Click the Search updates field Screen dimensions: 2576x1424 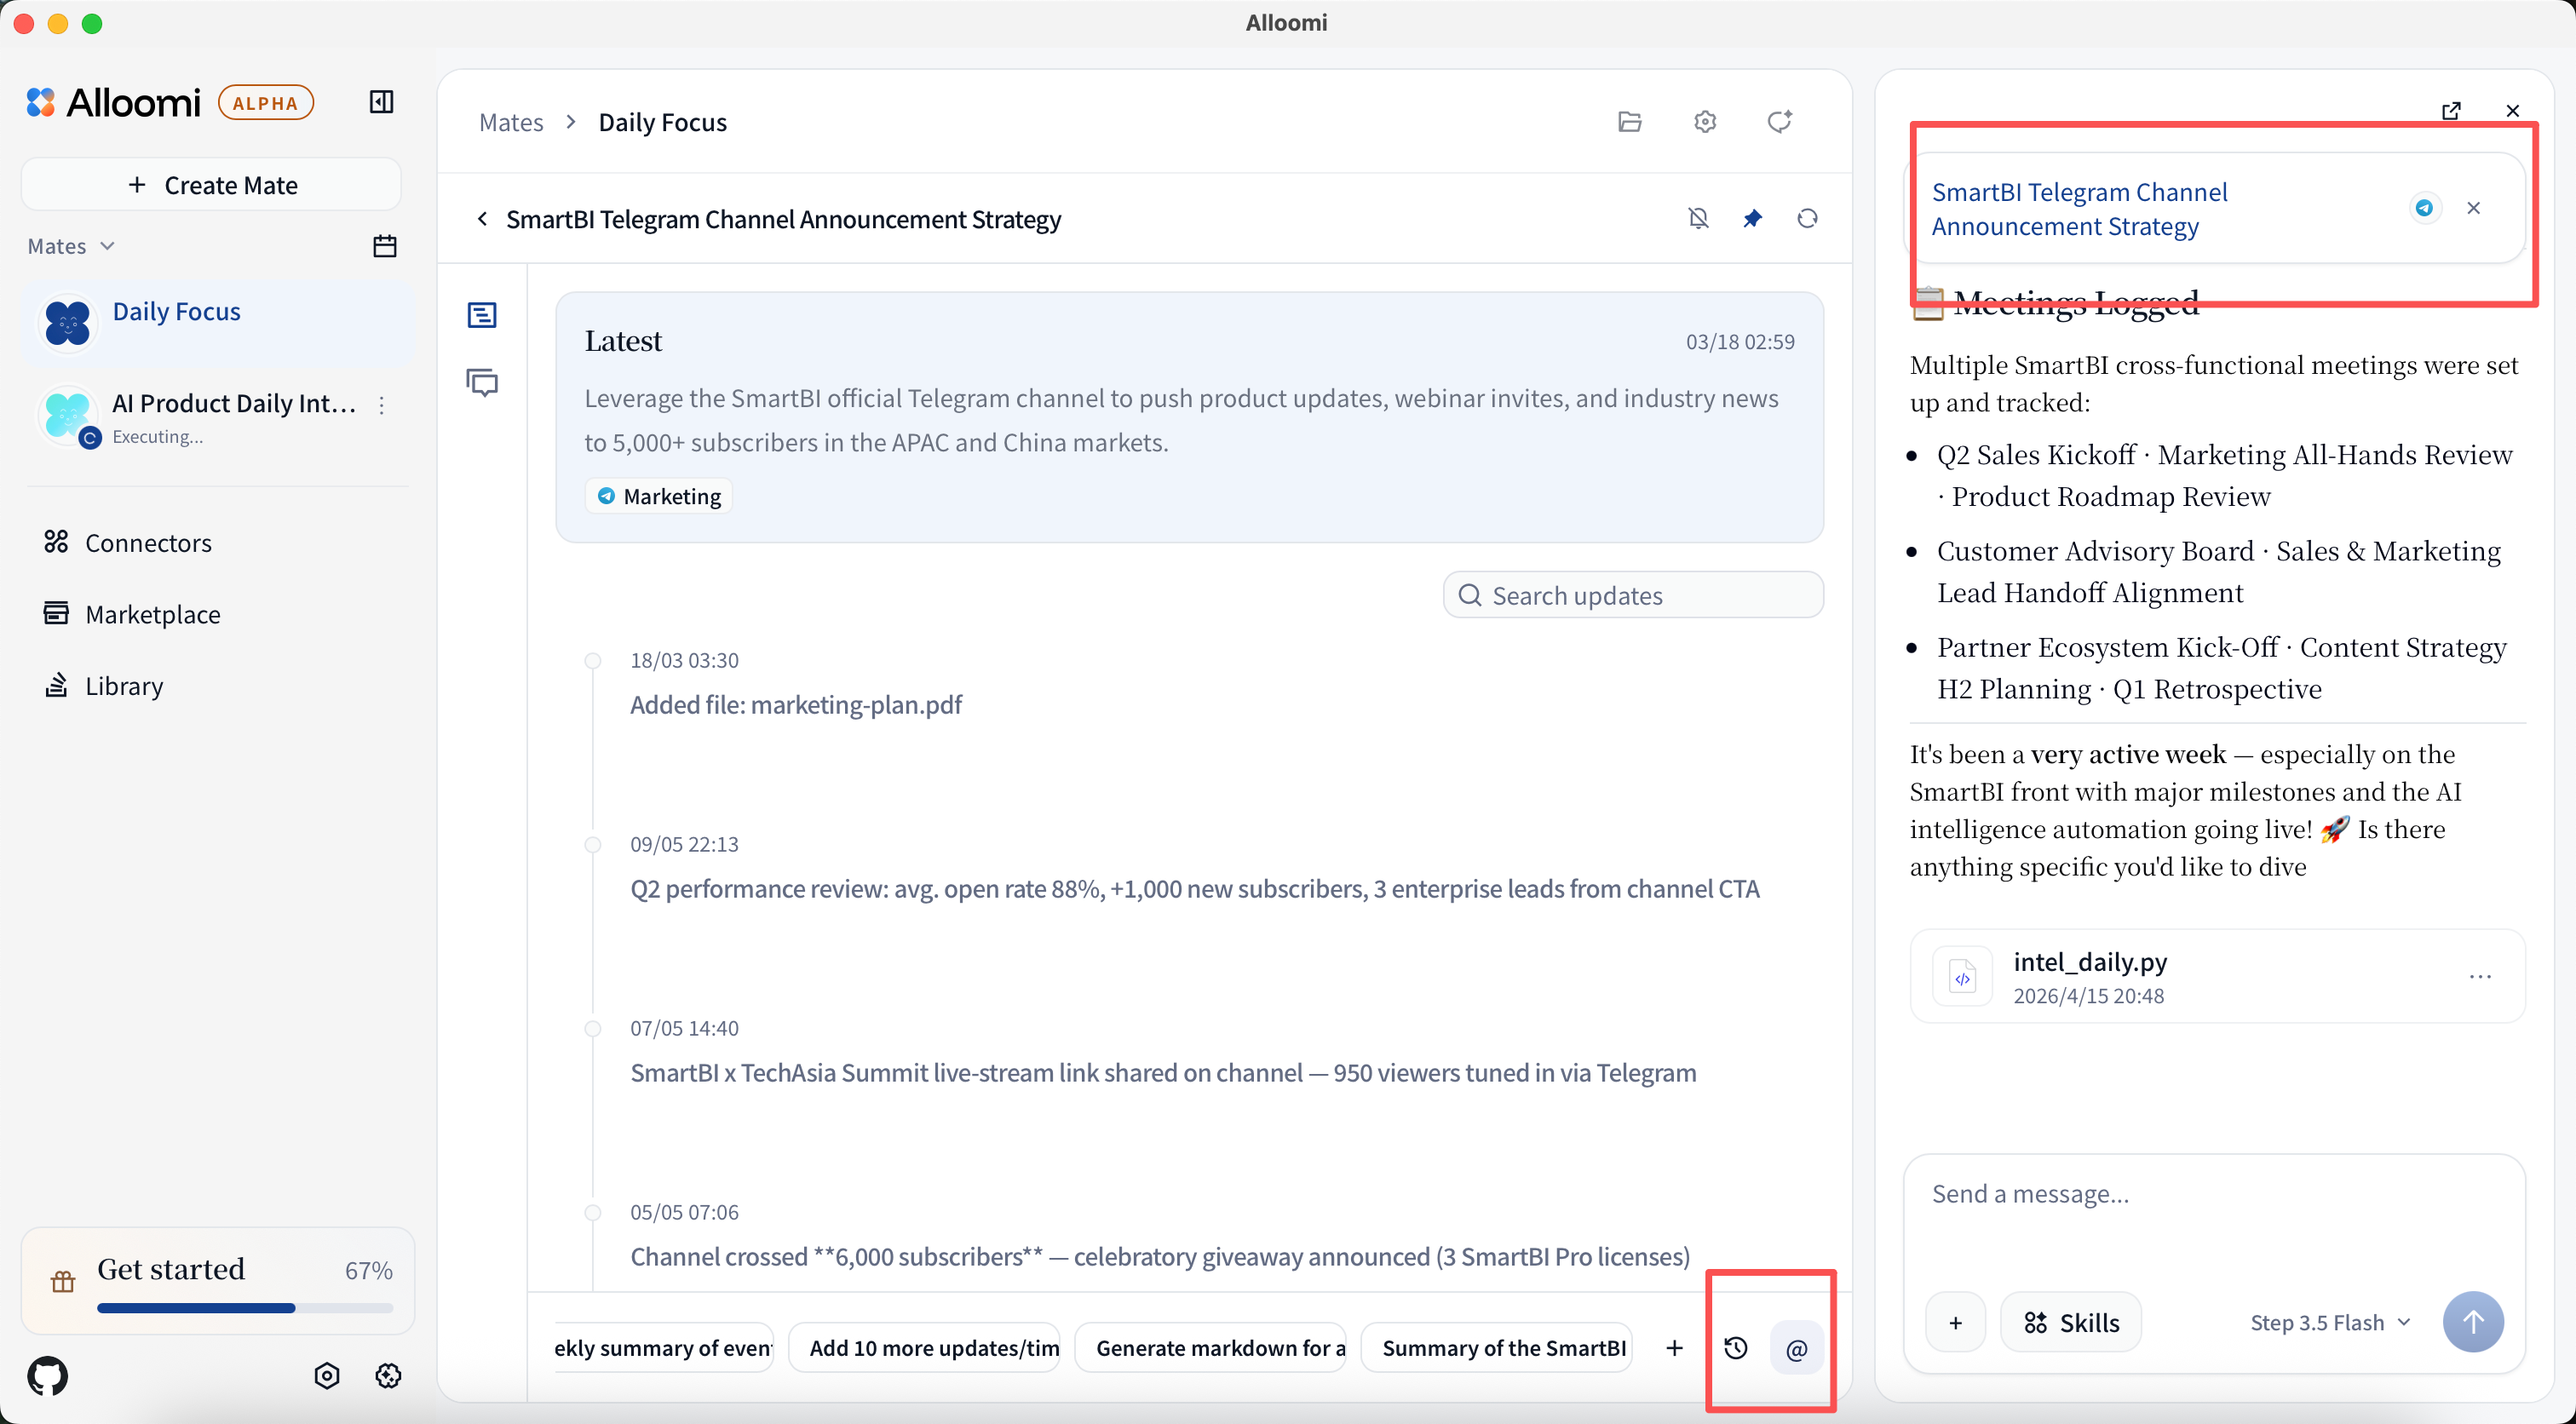click(1633, 595)
